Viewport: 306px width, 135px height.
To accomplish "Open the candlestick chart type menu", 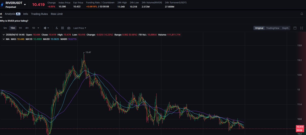I will click(46, 28).
